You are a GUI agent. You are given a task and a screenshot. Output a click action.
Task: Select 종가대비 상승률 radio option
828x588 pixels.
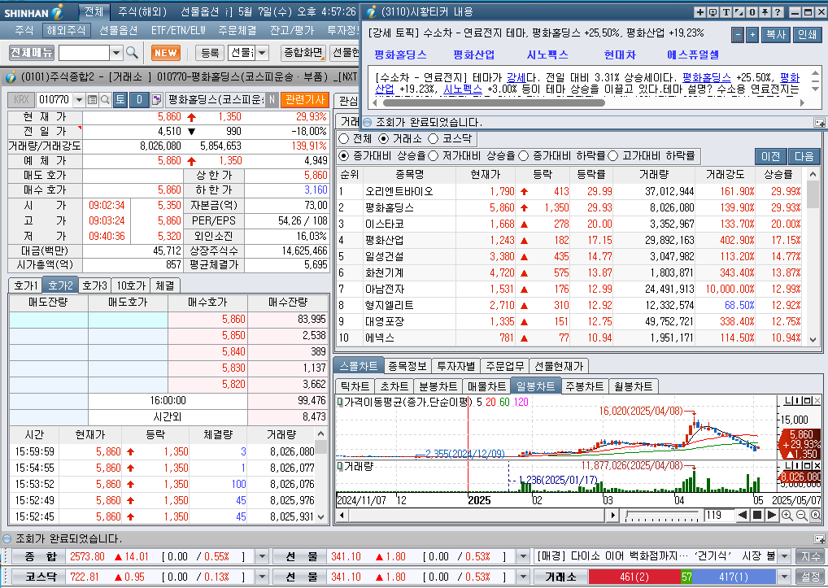(344, 155)
